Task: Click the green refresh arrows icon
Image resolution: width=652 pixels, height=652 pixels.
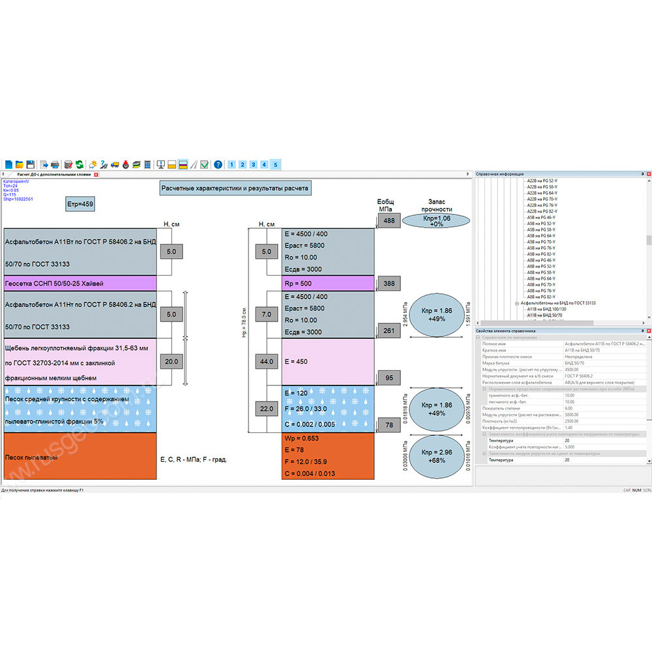Action: pos(79,164)
